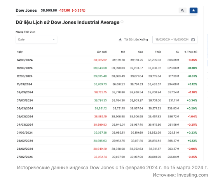Click the % Thay đổi column header

point(191,52)
